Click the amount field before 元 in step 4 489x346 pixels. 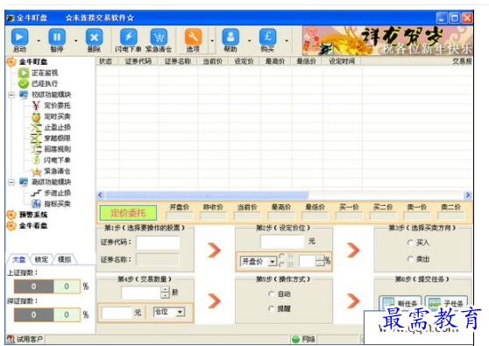(x=117, y=313)
